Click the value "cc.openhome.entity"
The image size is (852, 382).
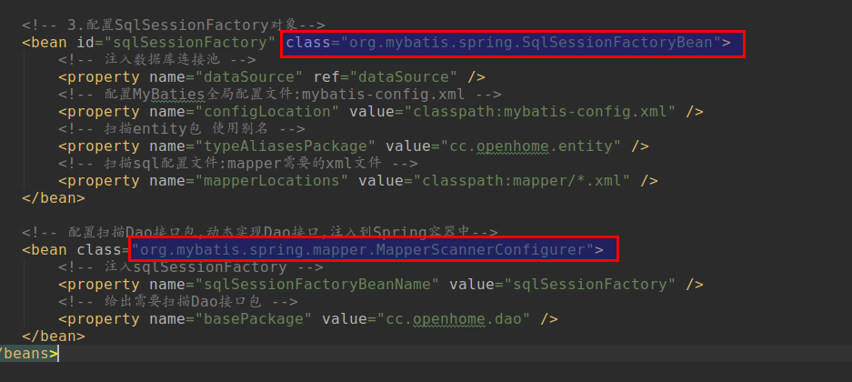coord(530,146)
